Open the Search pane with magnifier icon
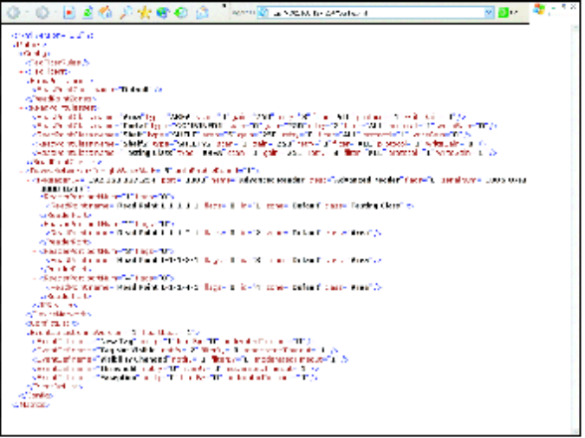This screenshot has height=438, width=585. [x=126, y=13]
